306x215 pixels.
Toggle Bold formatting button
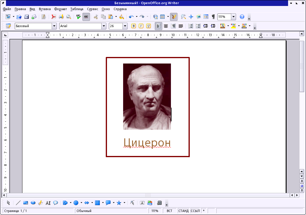click(x=134, y=26)
